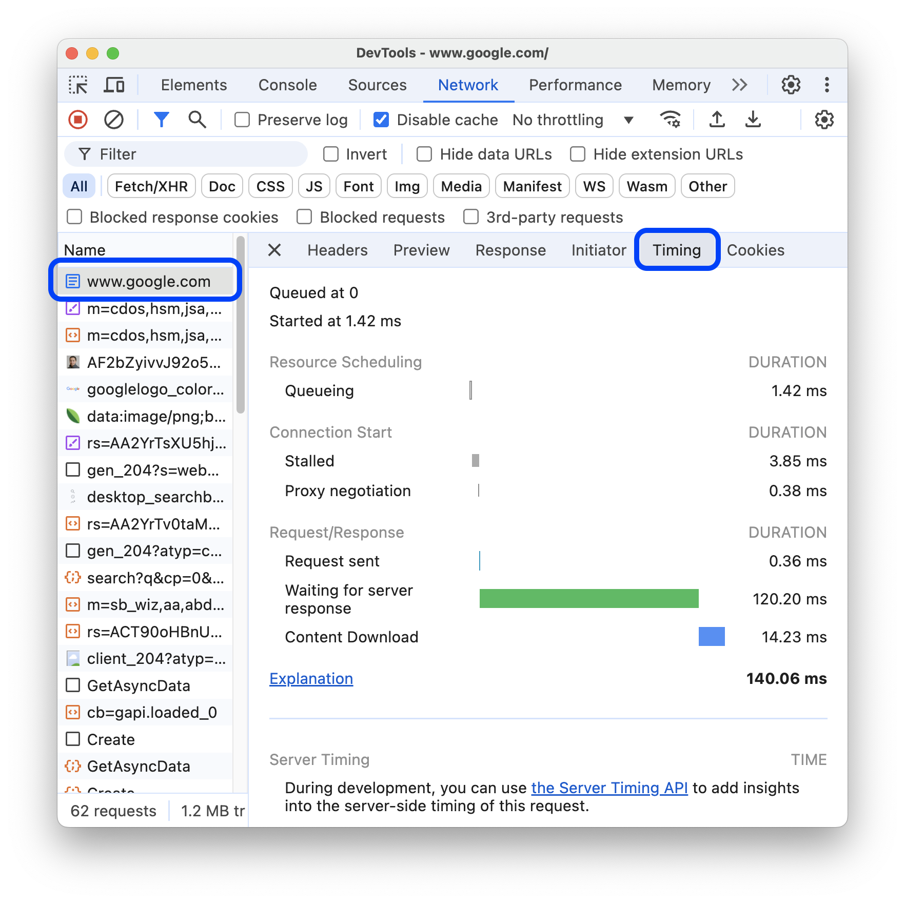Toggle the device emulation toolbar
The width and height of the screenshot is (905, 903).
(114, 85)
